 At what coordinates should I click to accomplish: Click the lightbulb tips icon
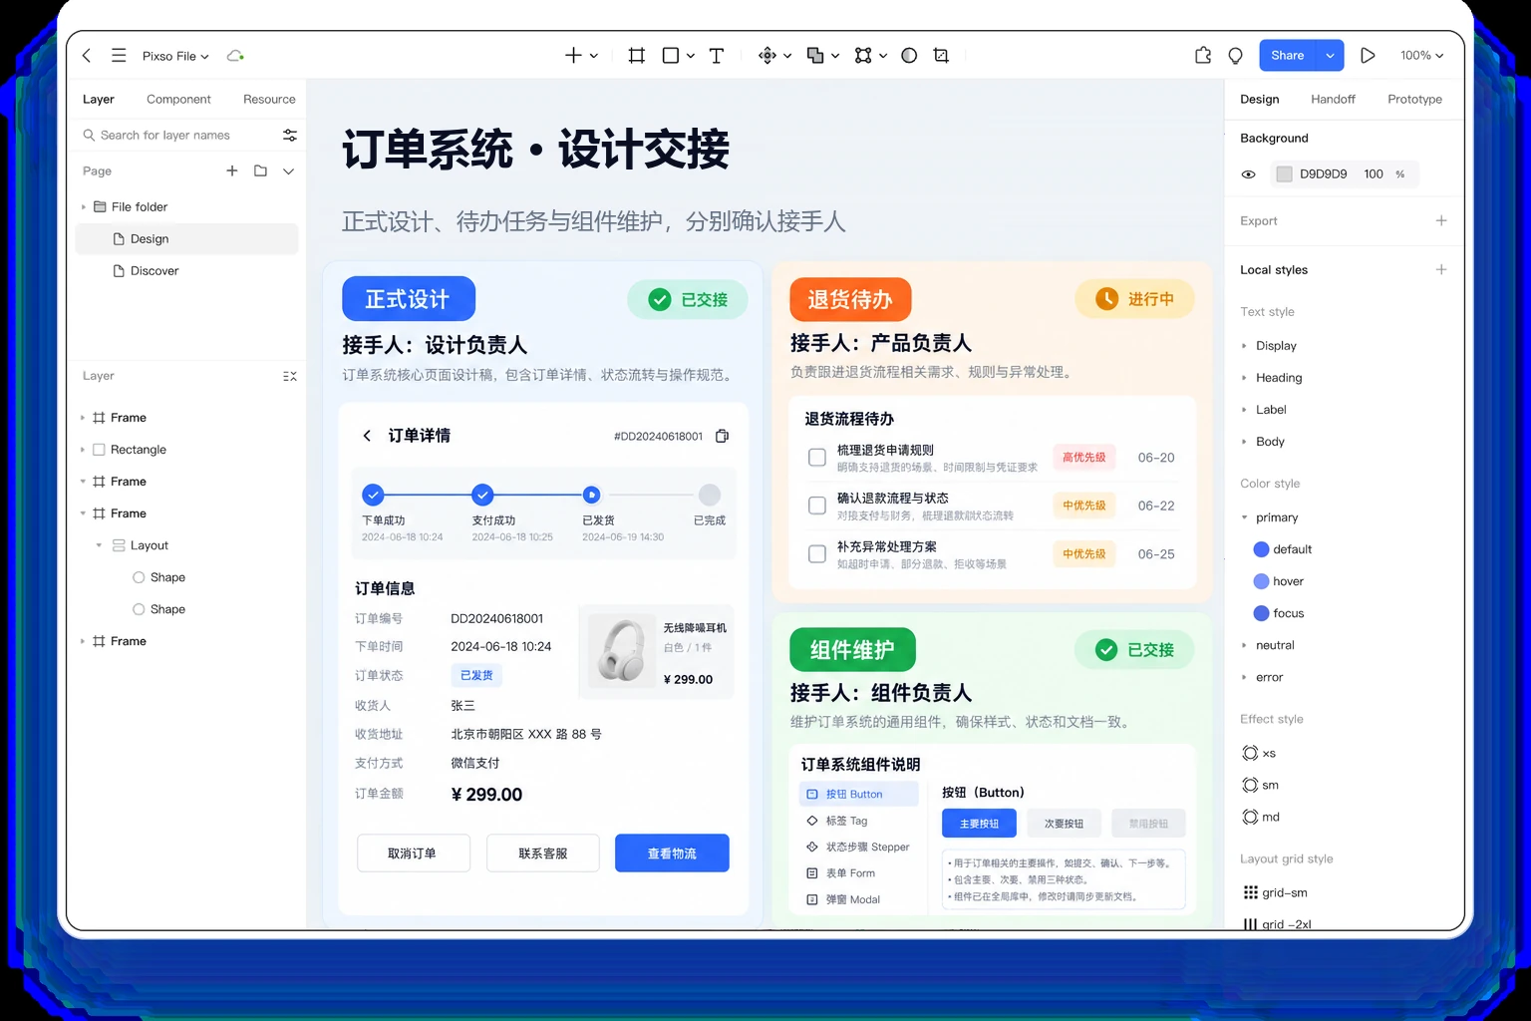[1235, 56]
